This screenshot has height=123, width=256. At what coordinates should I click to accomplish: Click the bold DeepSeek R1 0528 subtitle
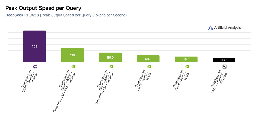22,15
